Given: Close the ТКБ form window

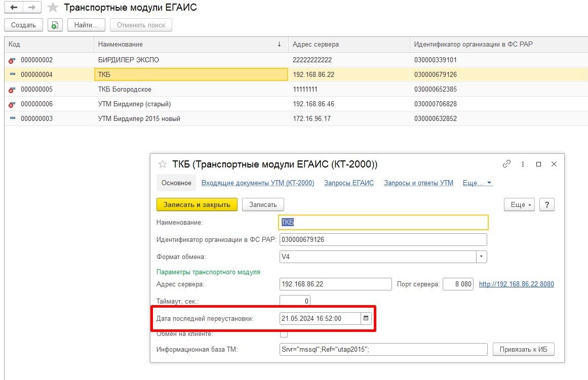Looking at the screenshot, I should pos(554,164).
